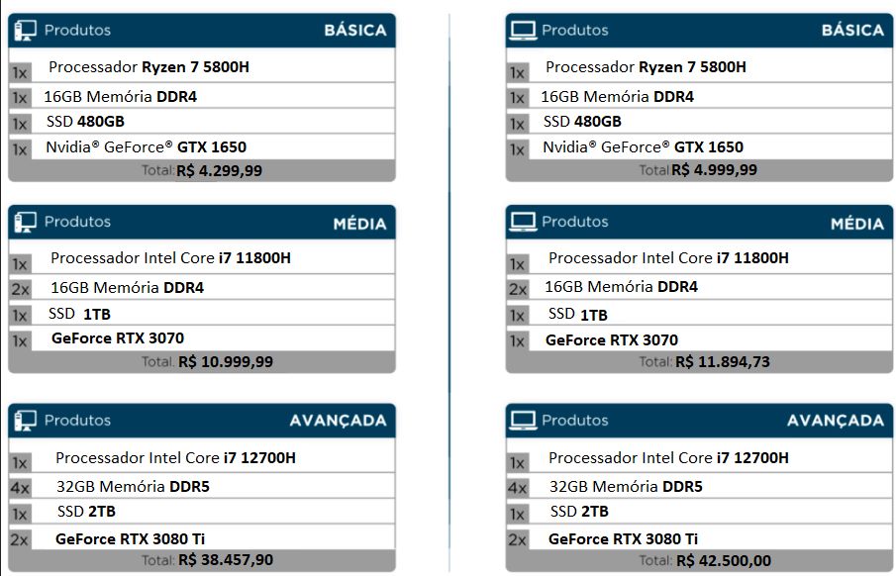This screenshot has width=896, height=576.
Task: Select SSD 2TB row in desktop AVANÇADA
Action: click(x=202, y=512)
